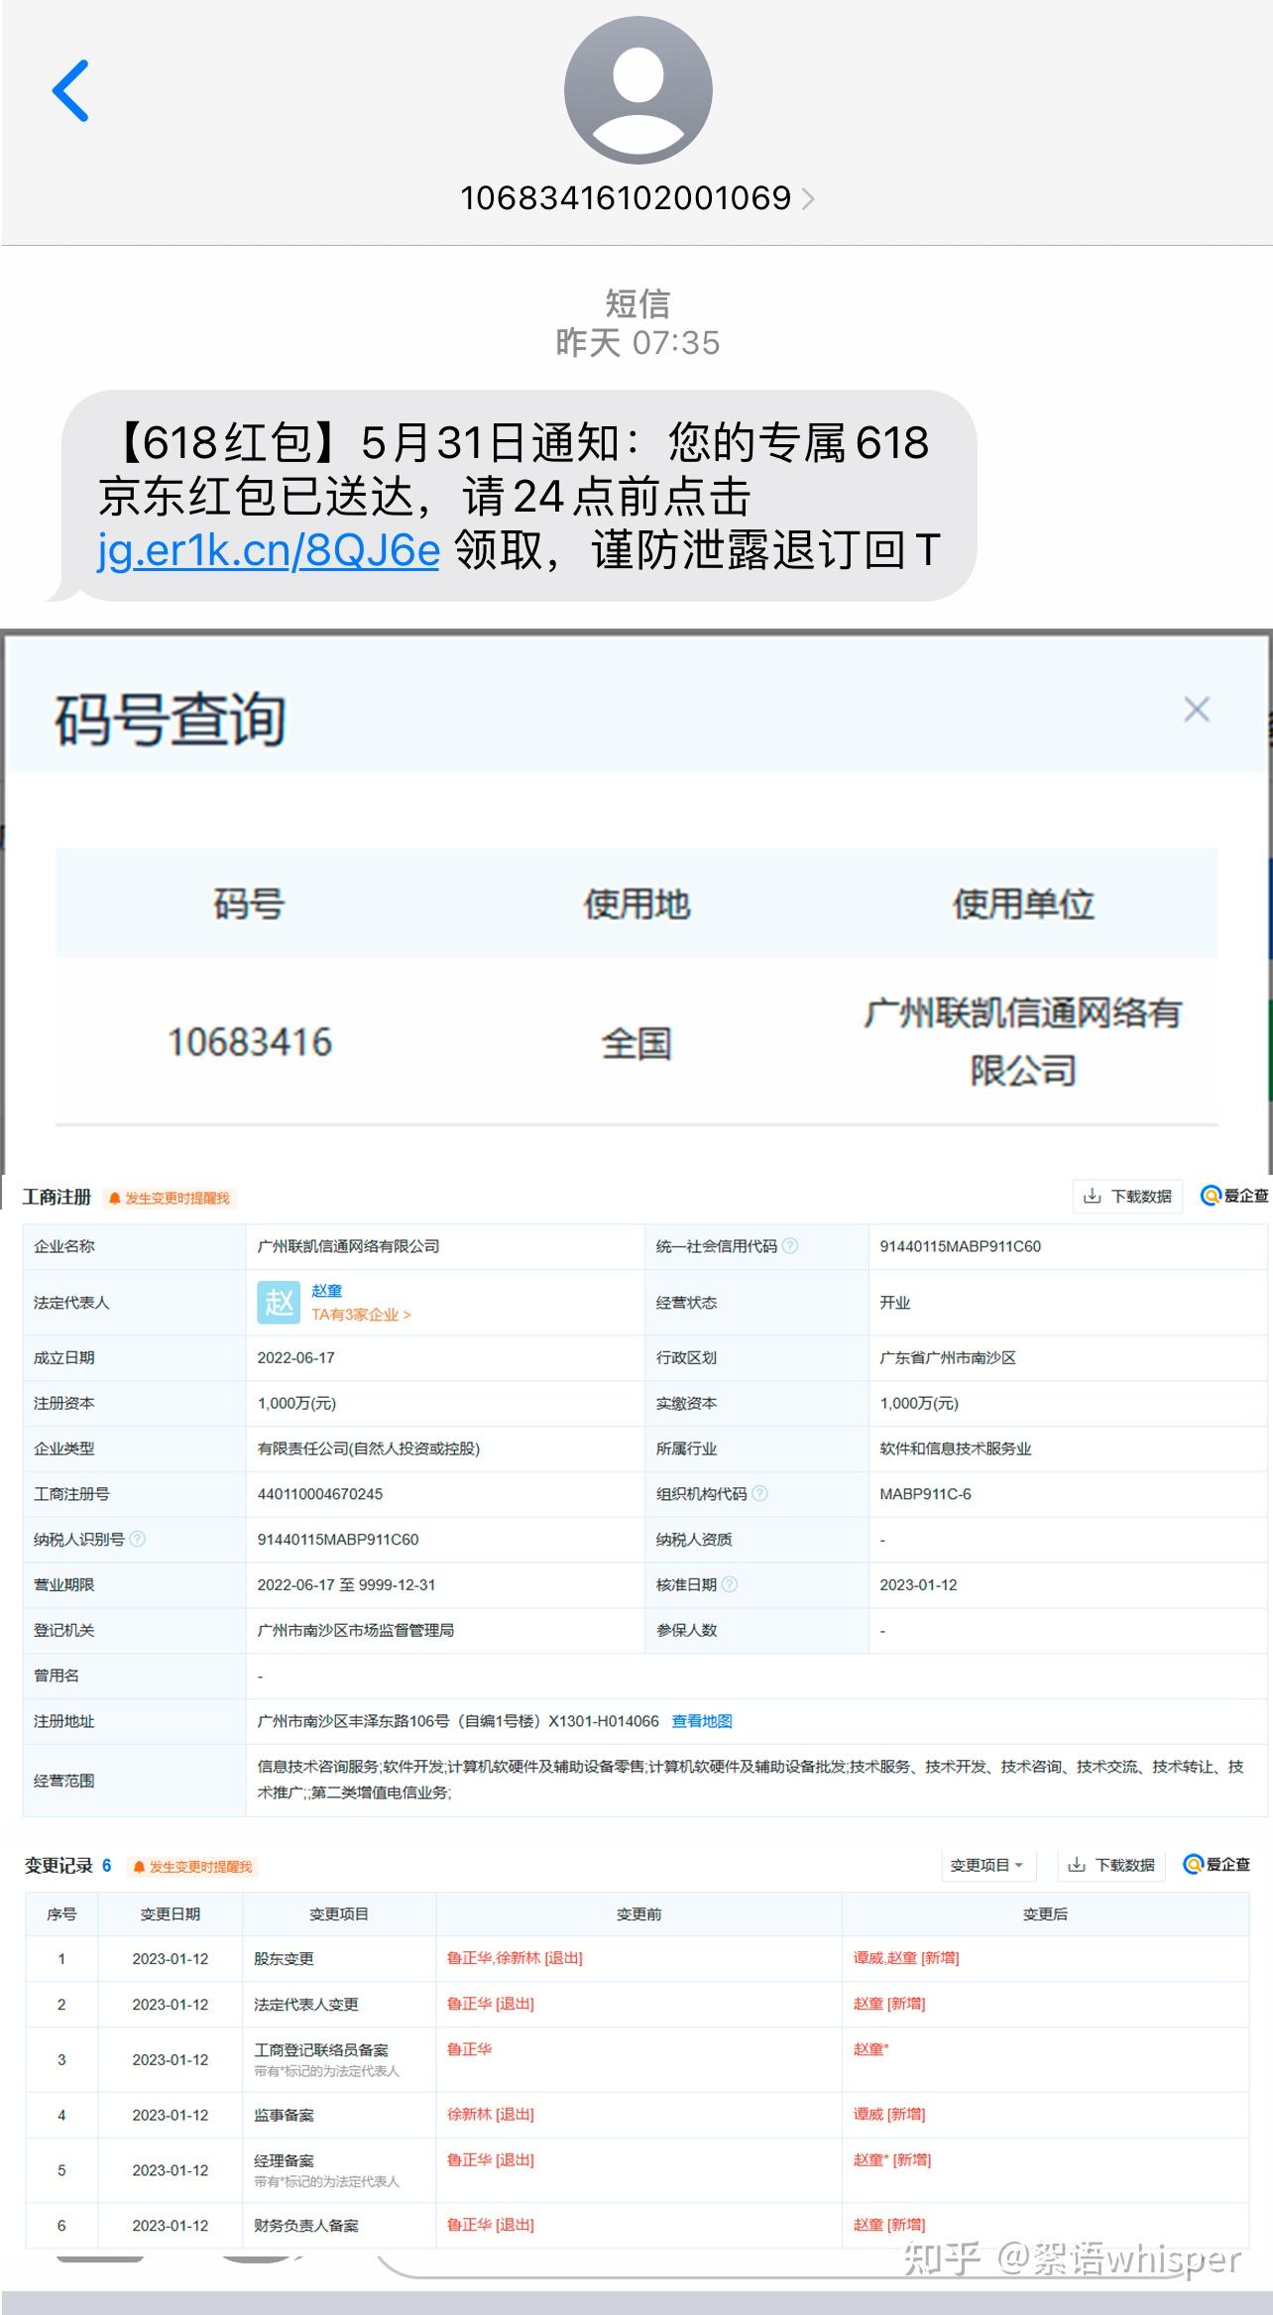Click the 变更后 column header
Image resolution: width=1273 pixels, height=2315 pixels.
[1045, 1913]
